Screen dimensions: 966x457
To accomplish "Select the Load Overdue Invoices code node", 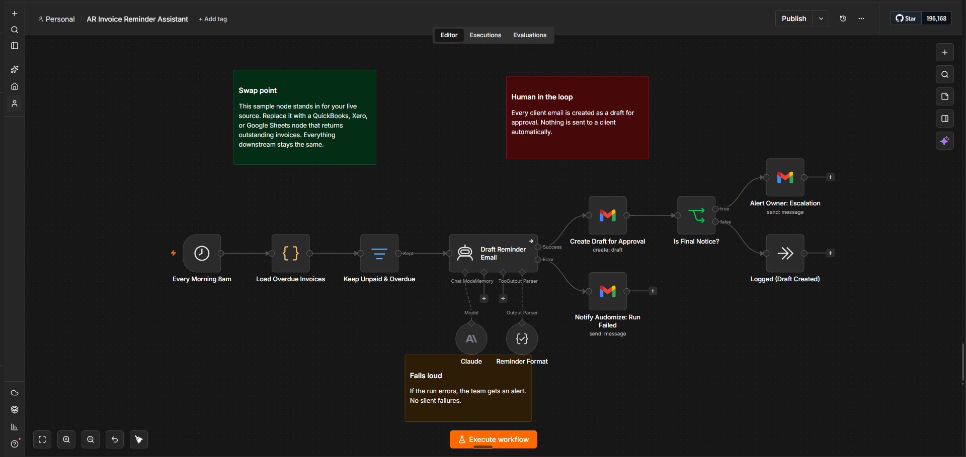I will click(291, 253).
